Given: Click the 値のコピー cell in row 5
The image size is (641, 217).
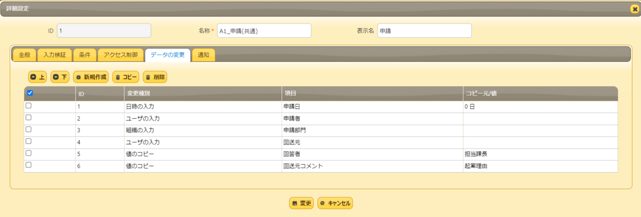Looking at the screenshot, I should 203,154.
